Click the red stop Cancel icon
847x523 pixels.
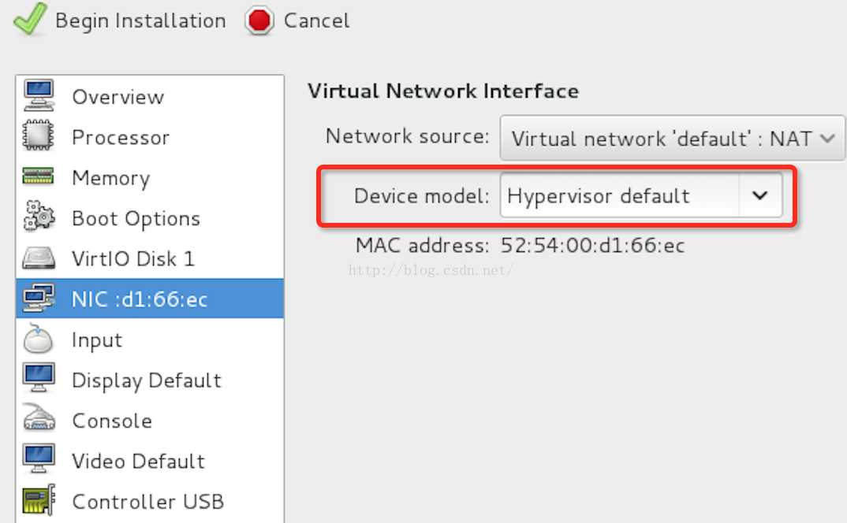point(259,21)
